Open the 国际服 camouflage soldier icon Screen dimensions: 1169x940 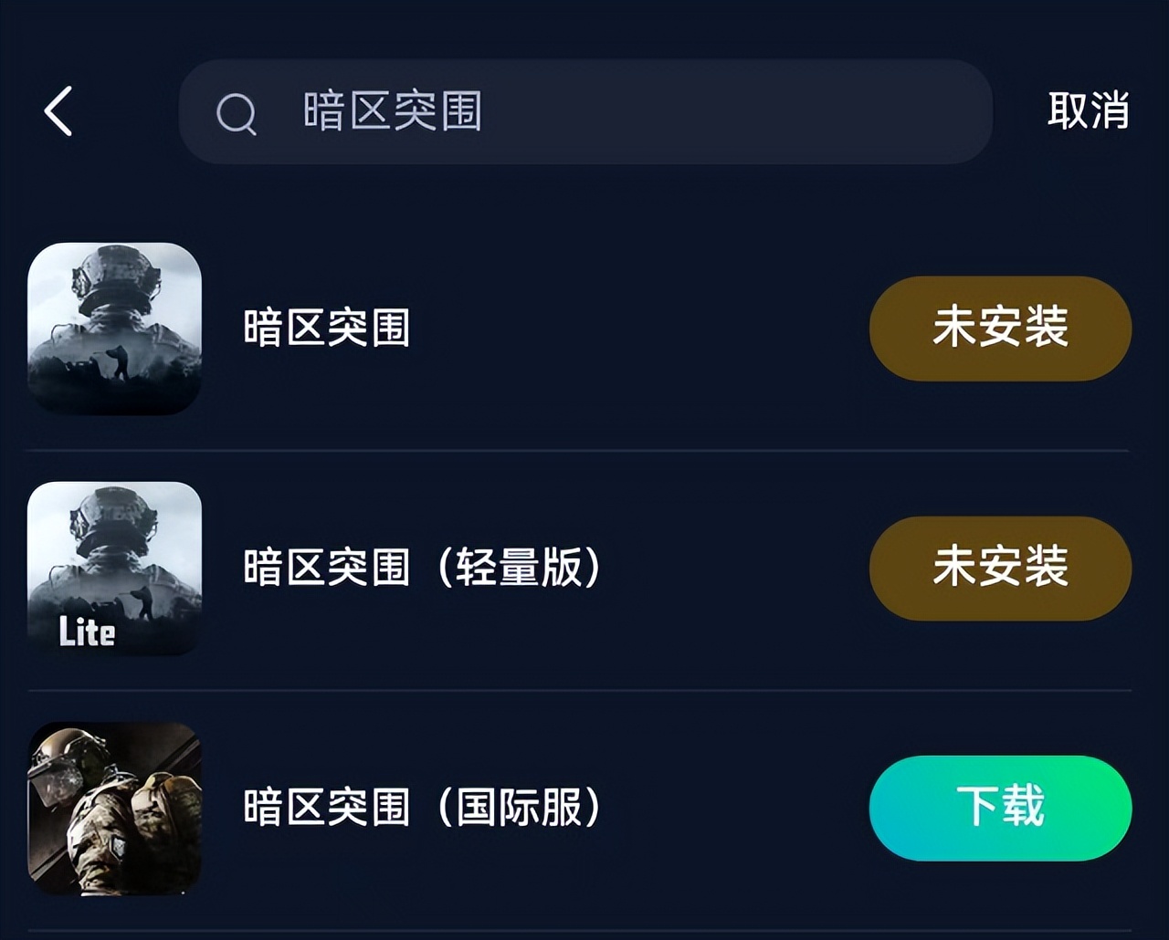click(114, 808)
